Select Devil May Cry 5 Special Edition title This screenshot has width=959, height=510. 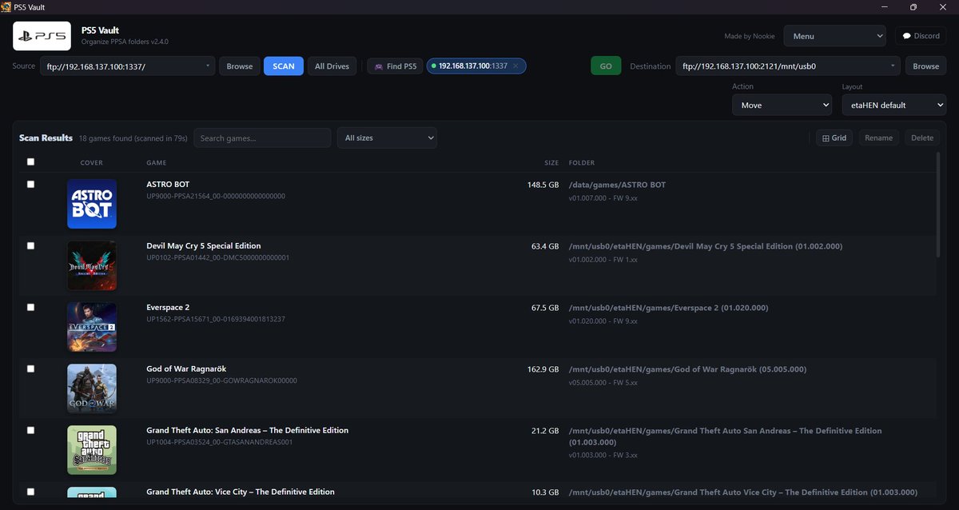(x=204, y=246)
